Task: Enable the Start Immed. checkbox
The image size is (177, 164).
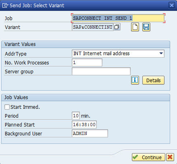Action: (x=7, y=107)
